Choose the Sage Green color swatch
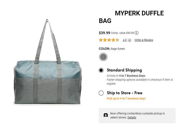Screen dimensions: 177x126 coord(103,57)
